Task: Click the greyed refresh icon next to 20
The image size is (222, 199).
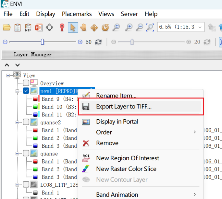Action: click(x=207, y=42)
